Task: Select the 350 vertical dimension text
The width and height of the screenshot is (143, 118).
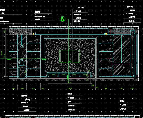Action: (x=4, y=32)
